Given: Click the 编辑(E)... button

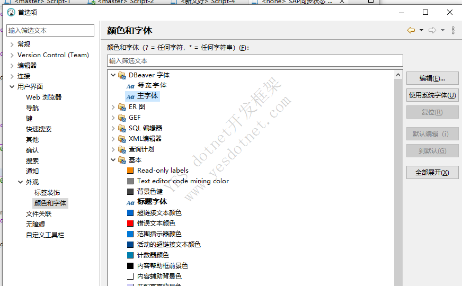Looking at the screenshot, I should 432,78.
